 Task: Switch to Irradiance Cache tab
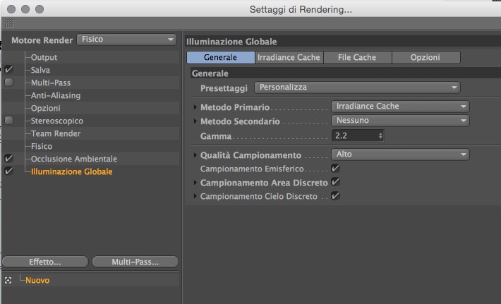(x=289, y=57)
